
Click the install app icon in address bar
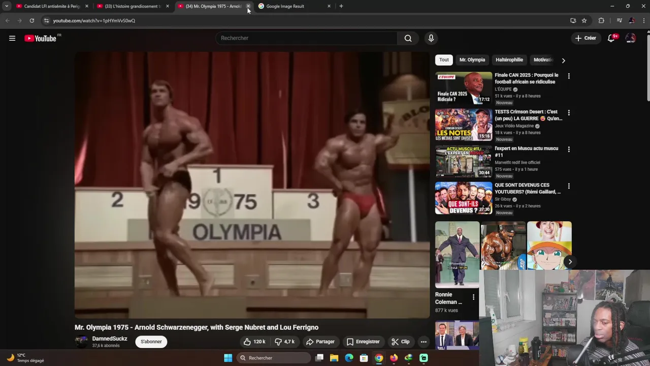click(x=573, y=20)
